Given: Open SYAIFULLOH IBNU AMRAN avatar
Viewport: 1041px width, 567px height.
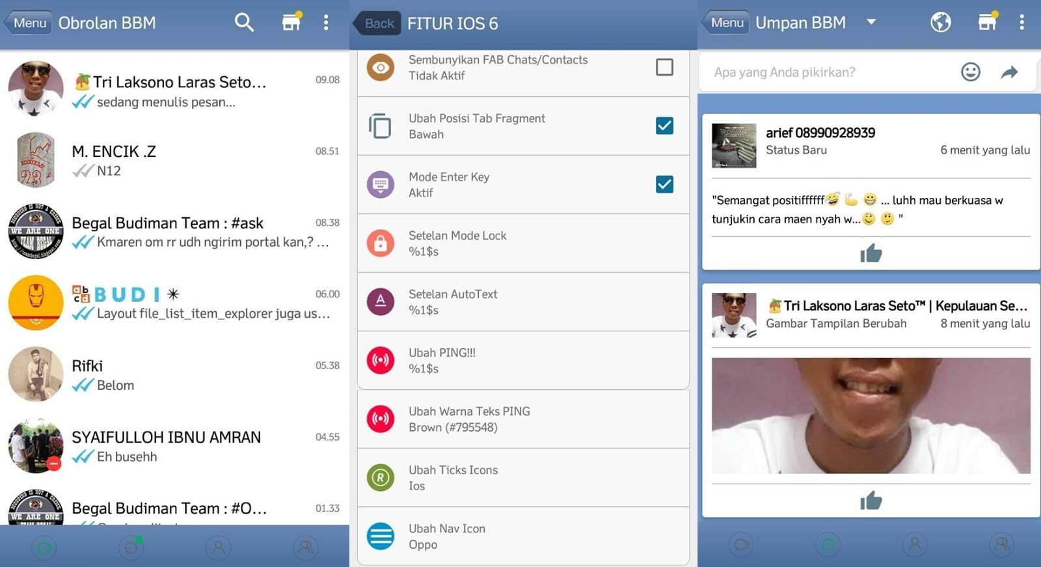Looking at the screenshot, I should click(36, 446).
